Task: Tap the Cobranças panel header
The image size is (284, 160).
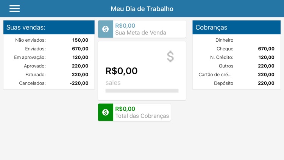Action: (236, 27)
